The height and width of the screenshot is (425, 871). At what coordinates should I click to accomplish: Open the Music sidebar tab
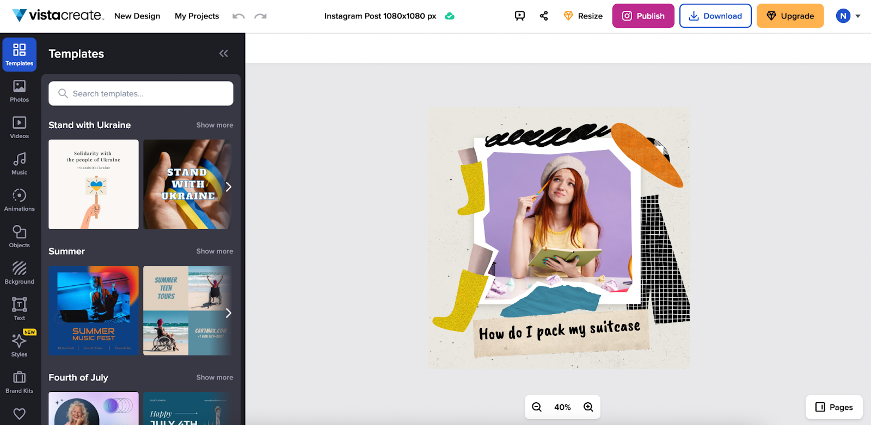[x=20, y=164]
